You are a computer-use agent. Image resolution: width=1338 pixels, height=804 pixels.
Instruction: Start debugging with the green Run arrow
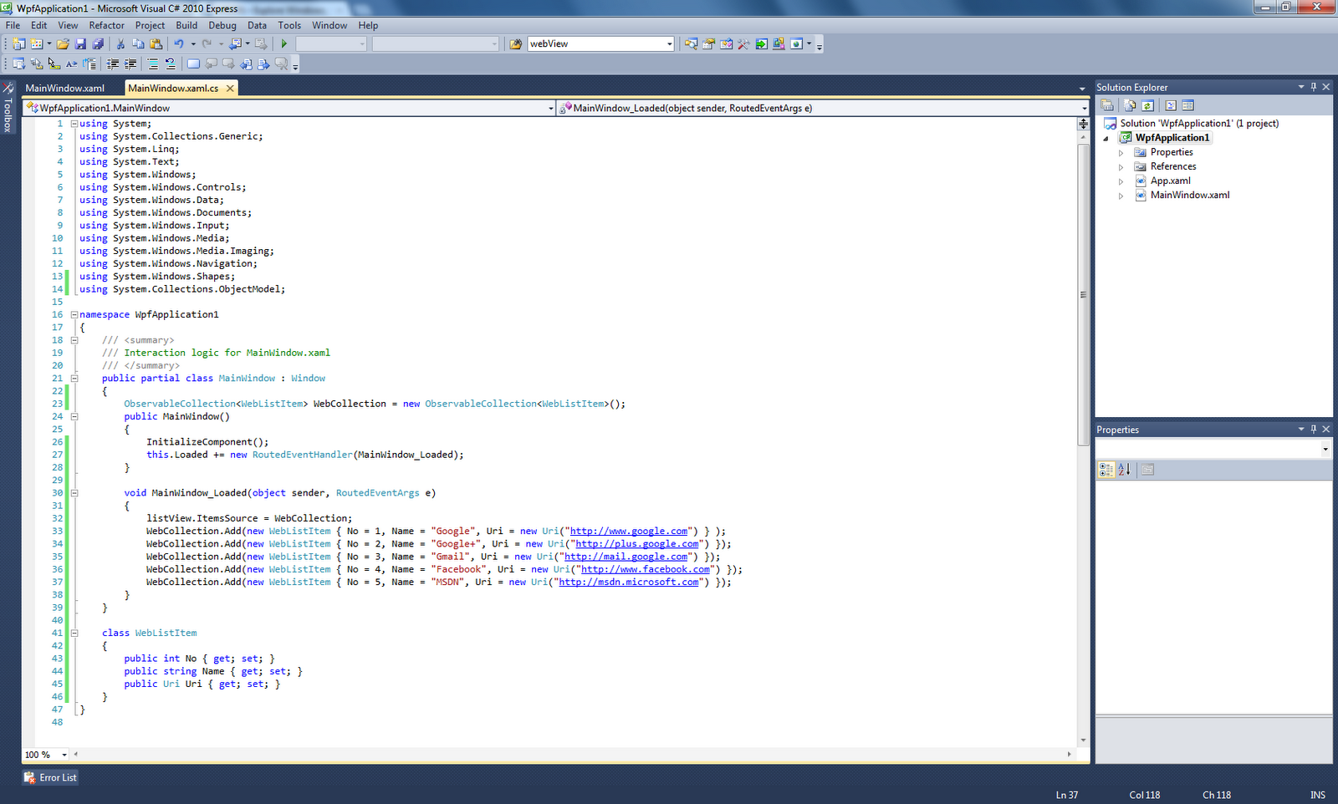tap(283, 43)
